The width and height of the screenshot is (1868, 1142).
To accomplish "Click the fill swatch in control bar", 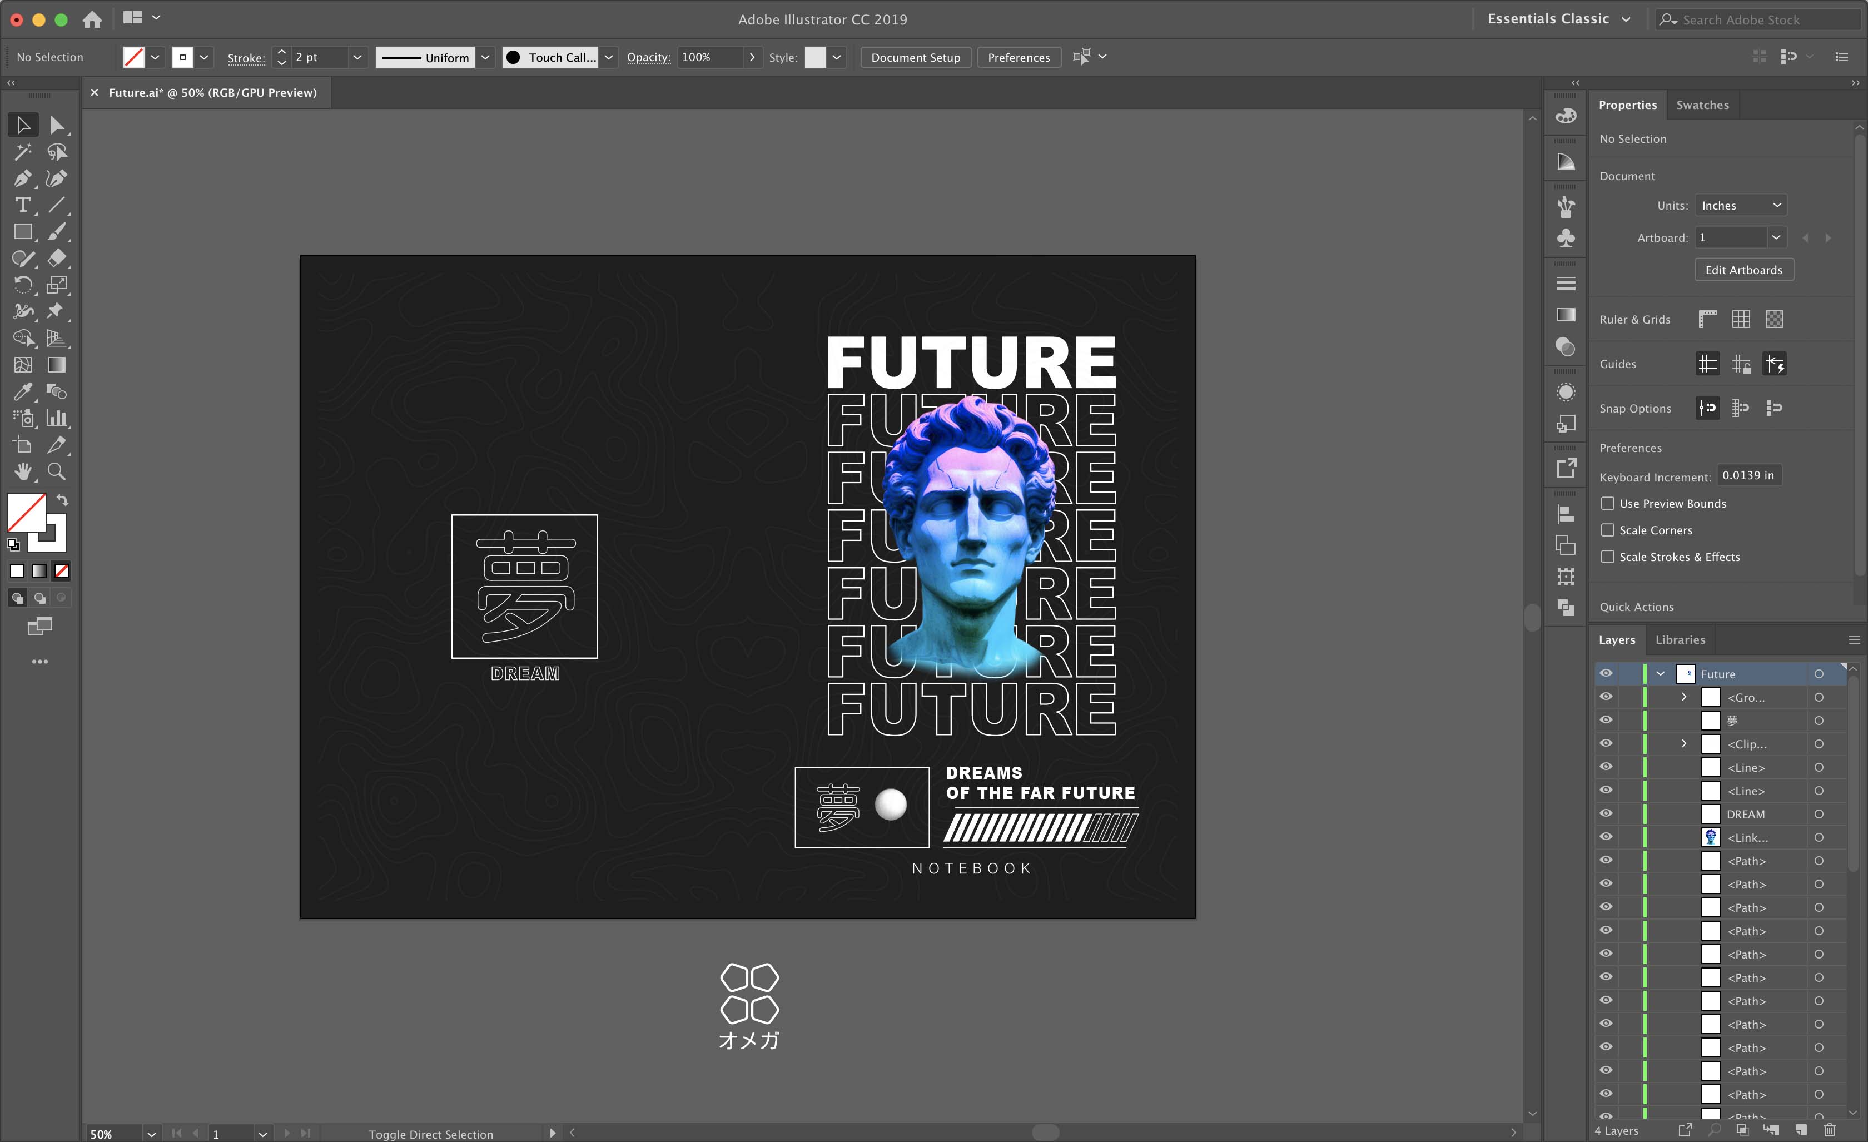I will pyautogui.click(x=133, y=57).
